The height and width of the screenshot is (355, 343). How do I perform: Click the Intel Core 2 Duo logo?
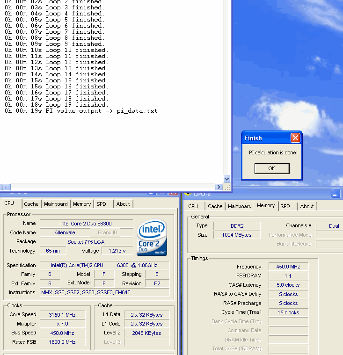[152, 237]
